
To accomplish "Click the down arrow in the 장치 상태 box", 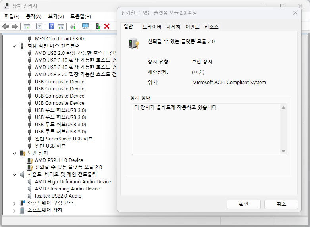I will 283,151.
